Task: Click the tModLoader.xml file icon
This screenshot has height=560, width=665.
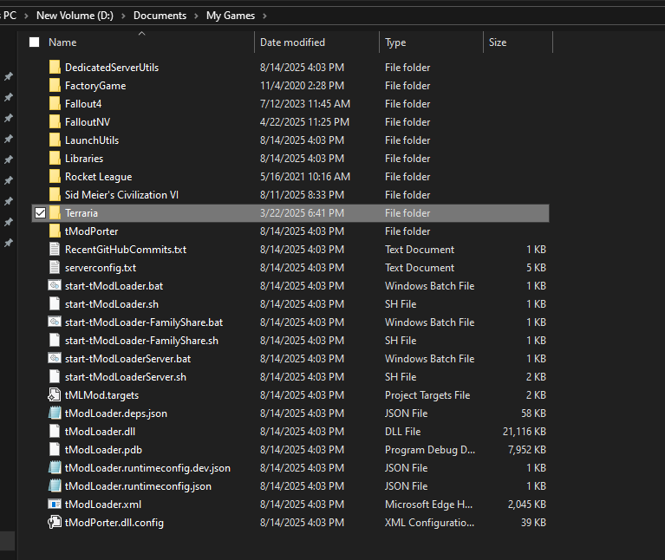Action: click(x=55, y=504)
